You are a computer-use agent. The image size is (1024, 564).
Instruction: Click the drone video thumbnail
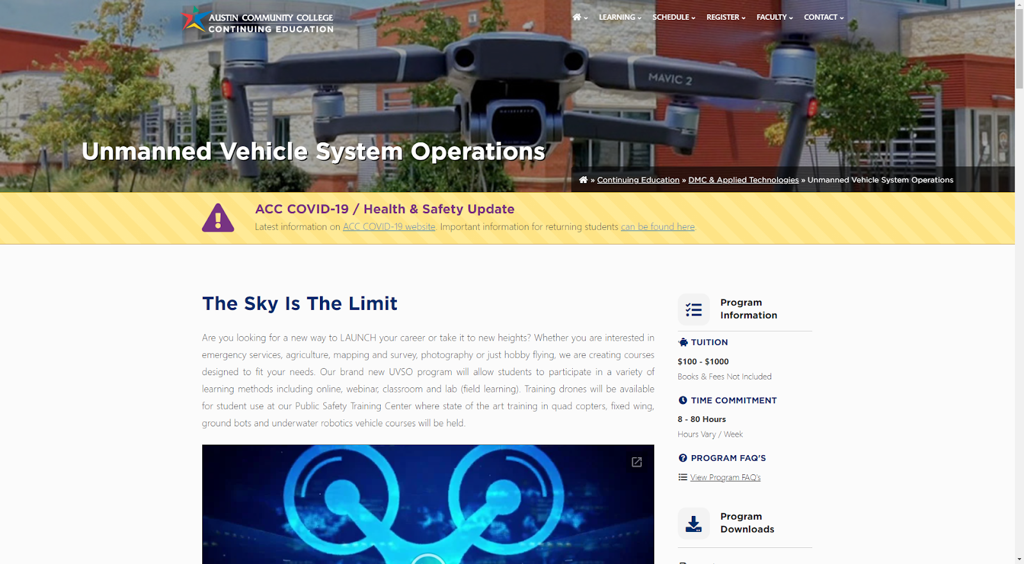pos(428,504)
